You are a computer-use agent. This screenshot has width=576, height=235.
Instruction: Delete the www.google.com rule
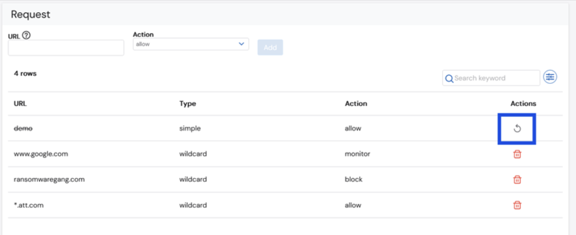click(517, 154)
